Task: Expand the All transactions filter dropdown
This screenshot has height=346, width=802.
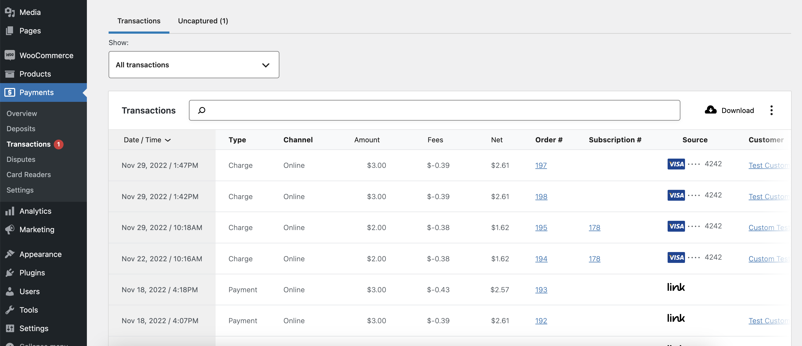Action: point(194,65)
